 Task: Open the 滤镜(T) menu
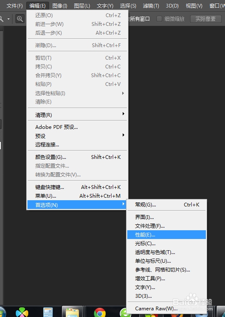point(151,6)
